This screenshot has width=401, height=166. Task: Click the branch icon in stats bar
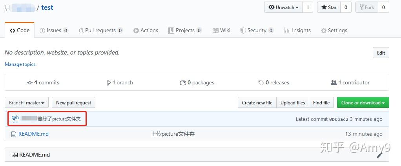coord(109,83)
